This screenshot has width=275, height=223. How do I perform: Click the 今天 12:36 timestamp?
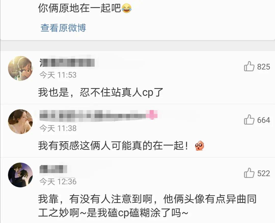(x=58, y=181)
